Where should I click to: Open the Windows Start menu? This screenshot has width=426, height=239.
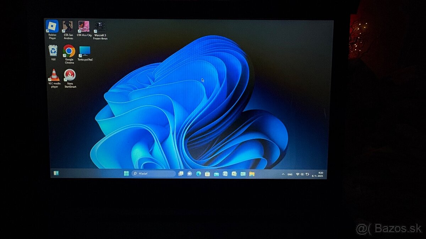coord(126,173)
